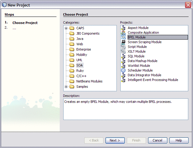Select the Web category
This screenshot has height=148, width=193.
(x=79, y=44)
